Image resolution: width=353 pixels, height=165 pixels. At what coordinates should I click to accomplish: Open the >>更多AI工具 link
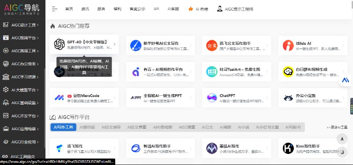pyautogui.click(x=337, y=127)
